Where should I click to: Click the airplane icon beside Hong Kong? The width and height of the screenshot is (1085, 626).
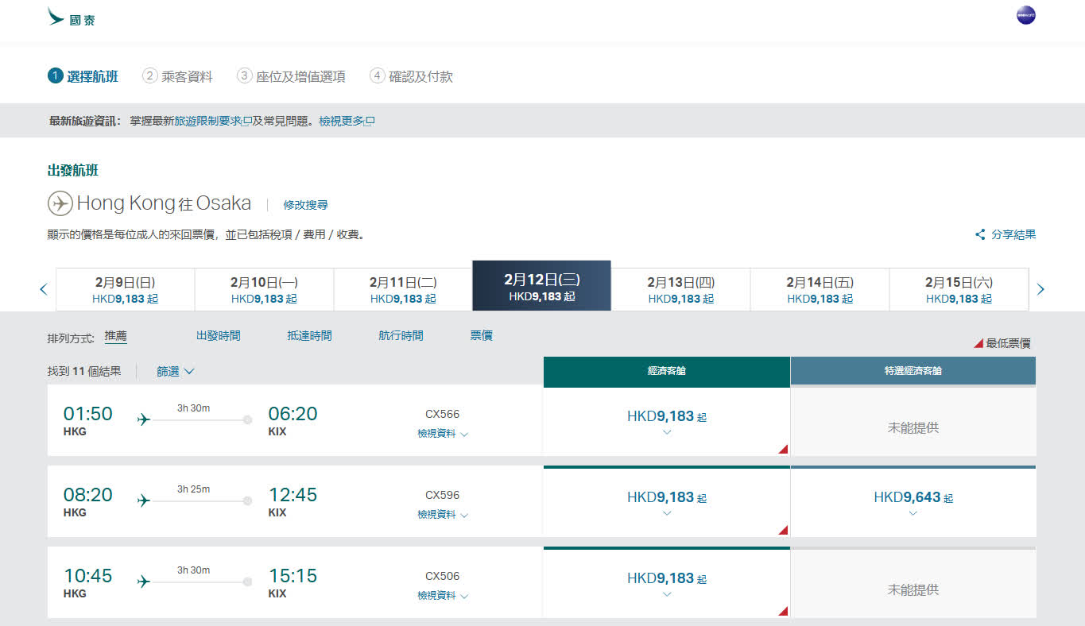(60, 203)
